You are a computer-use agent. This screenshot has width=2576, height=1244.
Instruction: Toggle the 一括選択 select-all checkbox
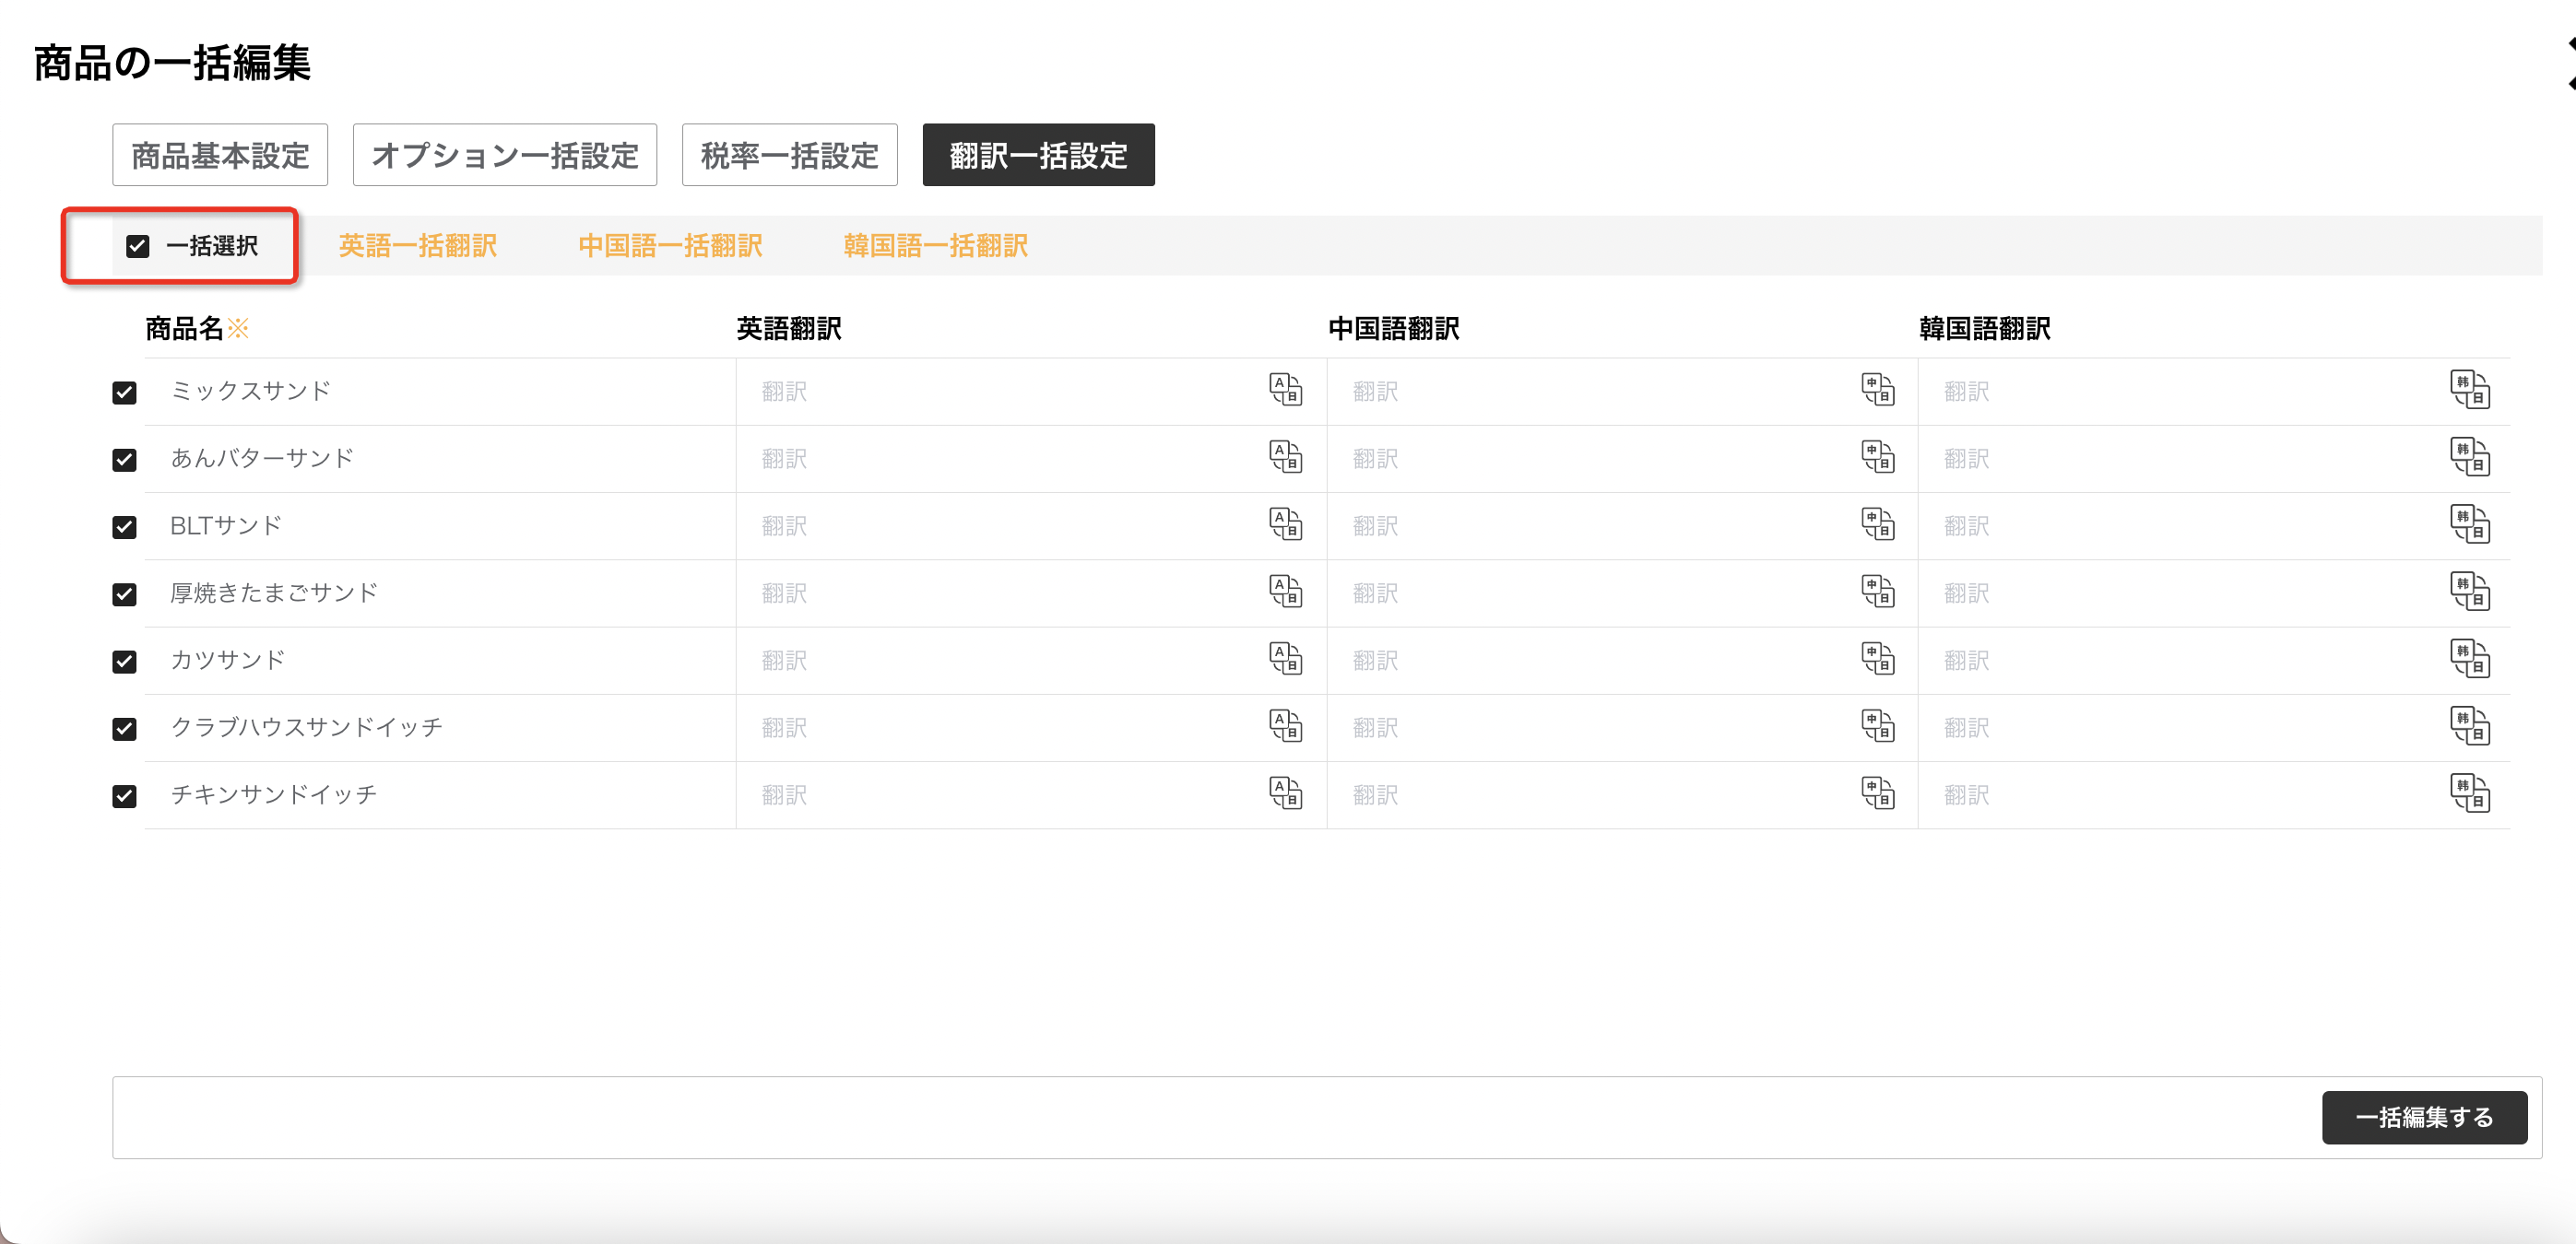click(x=138, y=246)
